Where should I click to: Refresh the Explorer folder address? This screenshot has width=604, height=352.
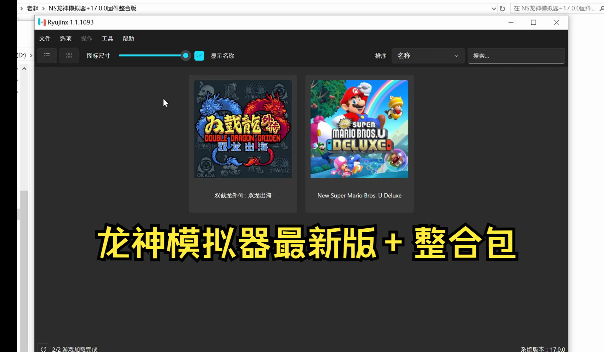tap(502, 8)
